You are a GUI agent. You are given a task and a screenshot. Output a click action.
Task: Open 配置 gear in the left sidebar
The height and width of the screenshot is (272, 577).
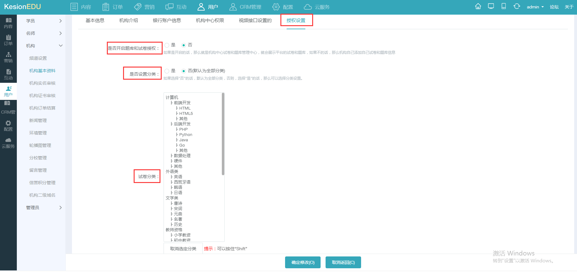click(x=8, y=126)
